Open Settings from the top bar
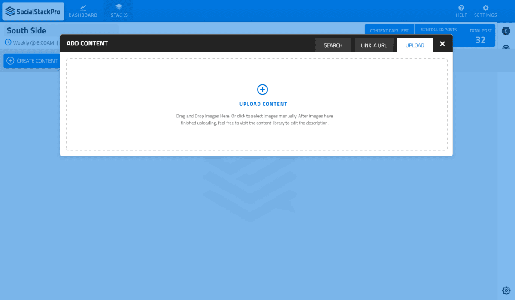The height and width of the screenshot is (300, 515). click(x=485, y=11)
